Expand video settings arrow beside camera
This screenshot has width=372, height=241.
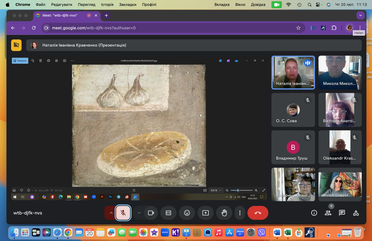click(x=139, y=213)
